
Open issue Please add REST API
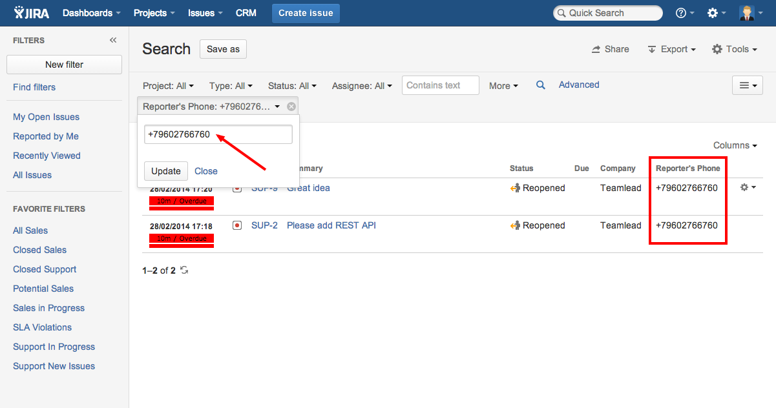pyautogui.click(x=331, y=225)
